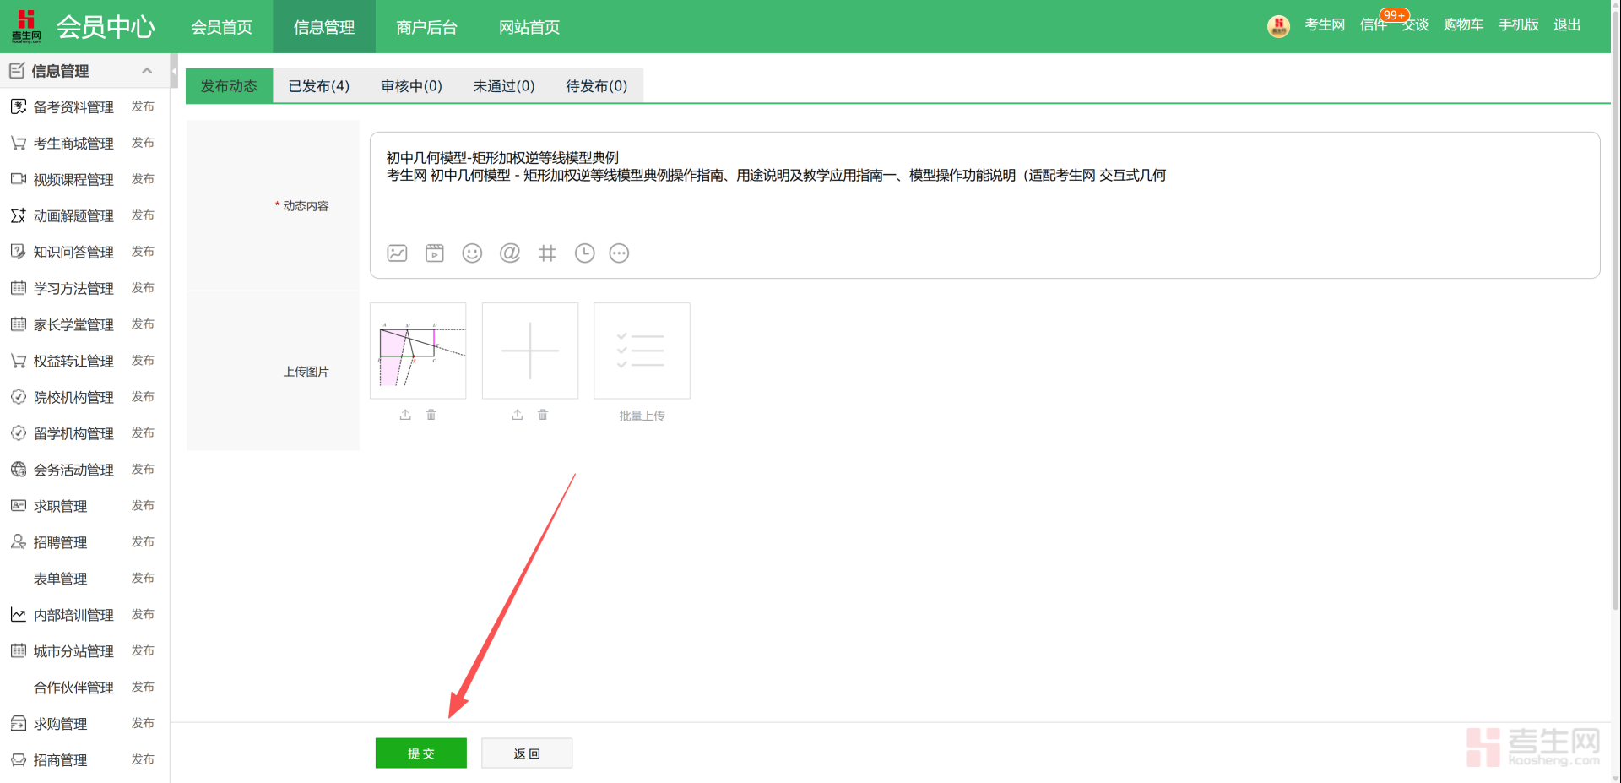Delete the first uploaded image with trash icon

click(431, 415)
